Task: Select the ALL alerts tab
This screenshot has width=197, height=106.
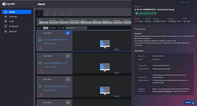Action: tap(39, 13)
